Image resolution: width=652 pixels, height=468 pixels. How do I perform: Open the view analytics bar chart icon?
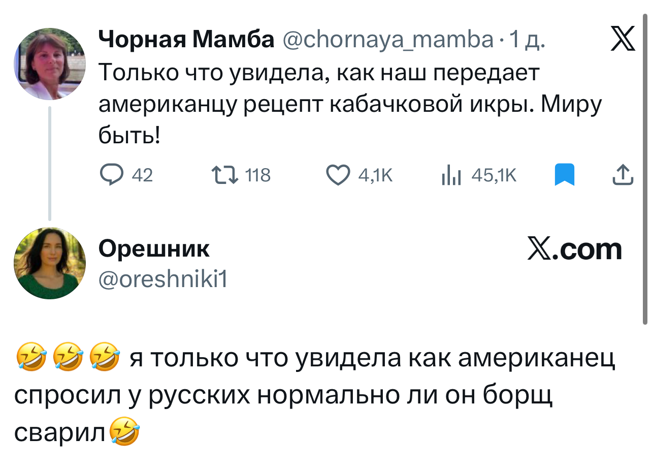(451, 175)
